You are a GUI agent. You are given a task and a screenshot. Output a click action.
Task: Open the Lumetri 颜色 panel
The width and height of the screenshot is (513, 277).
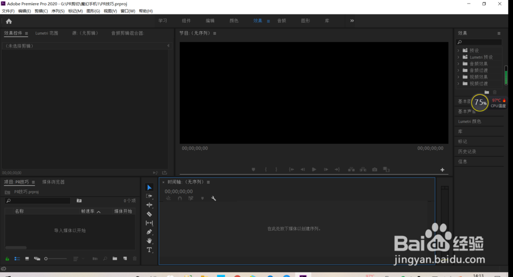[x=469, y=121]
